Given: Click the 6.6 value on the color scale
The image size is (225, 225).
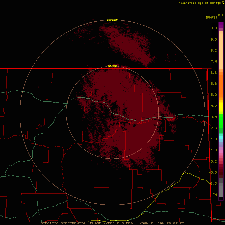Looking at the screenshot, I should (214, 72).
